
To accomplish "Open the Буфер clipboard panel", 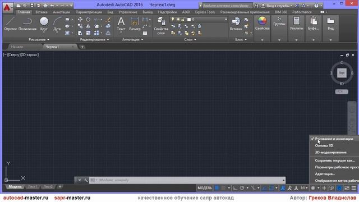I will point(313,23).
